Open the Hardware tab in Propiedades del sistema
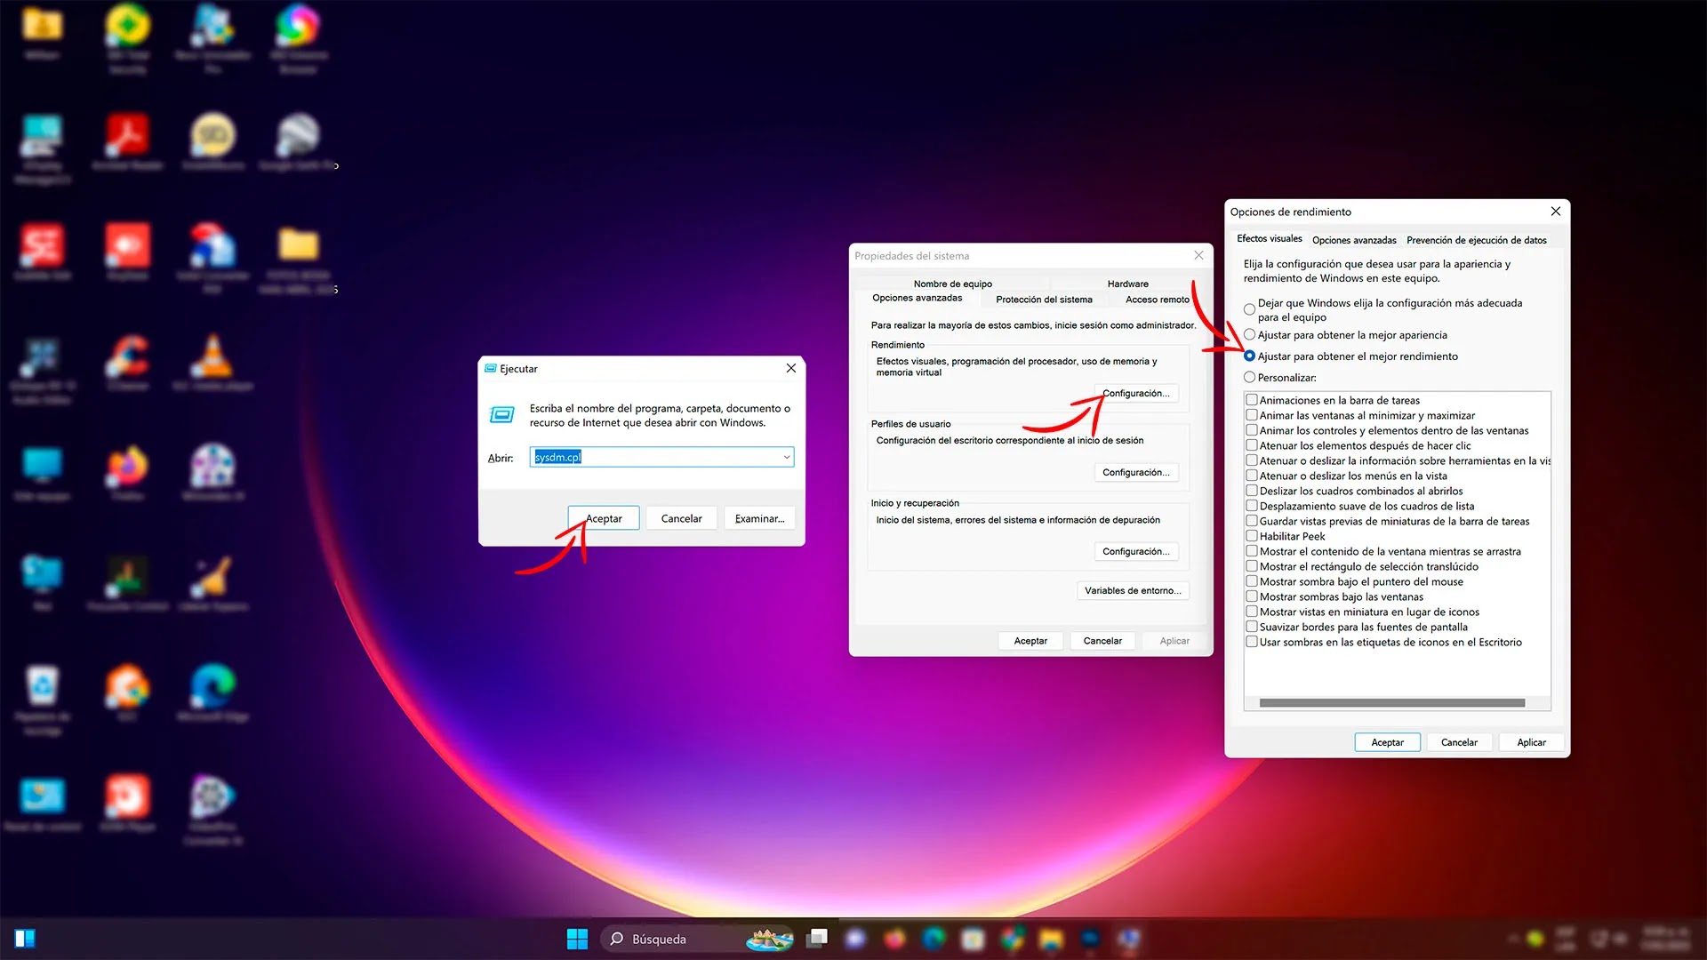This screenshot has width=1707, height=960. [1127, 284]
